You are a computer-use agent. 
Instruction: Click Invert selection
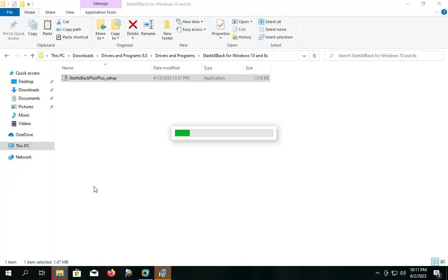[x=275, y=37]
